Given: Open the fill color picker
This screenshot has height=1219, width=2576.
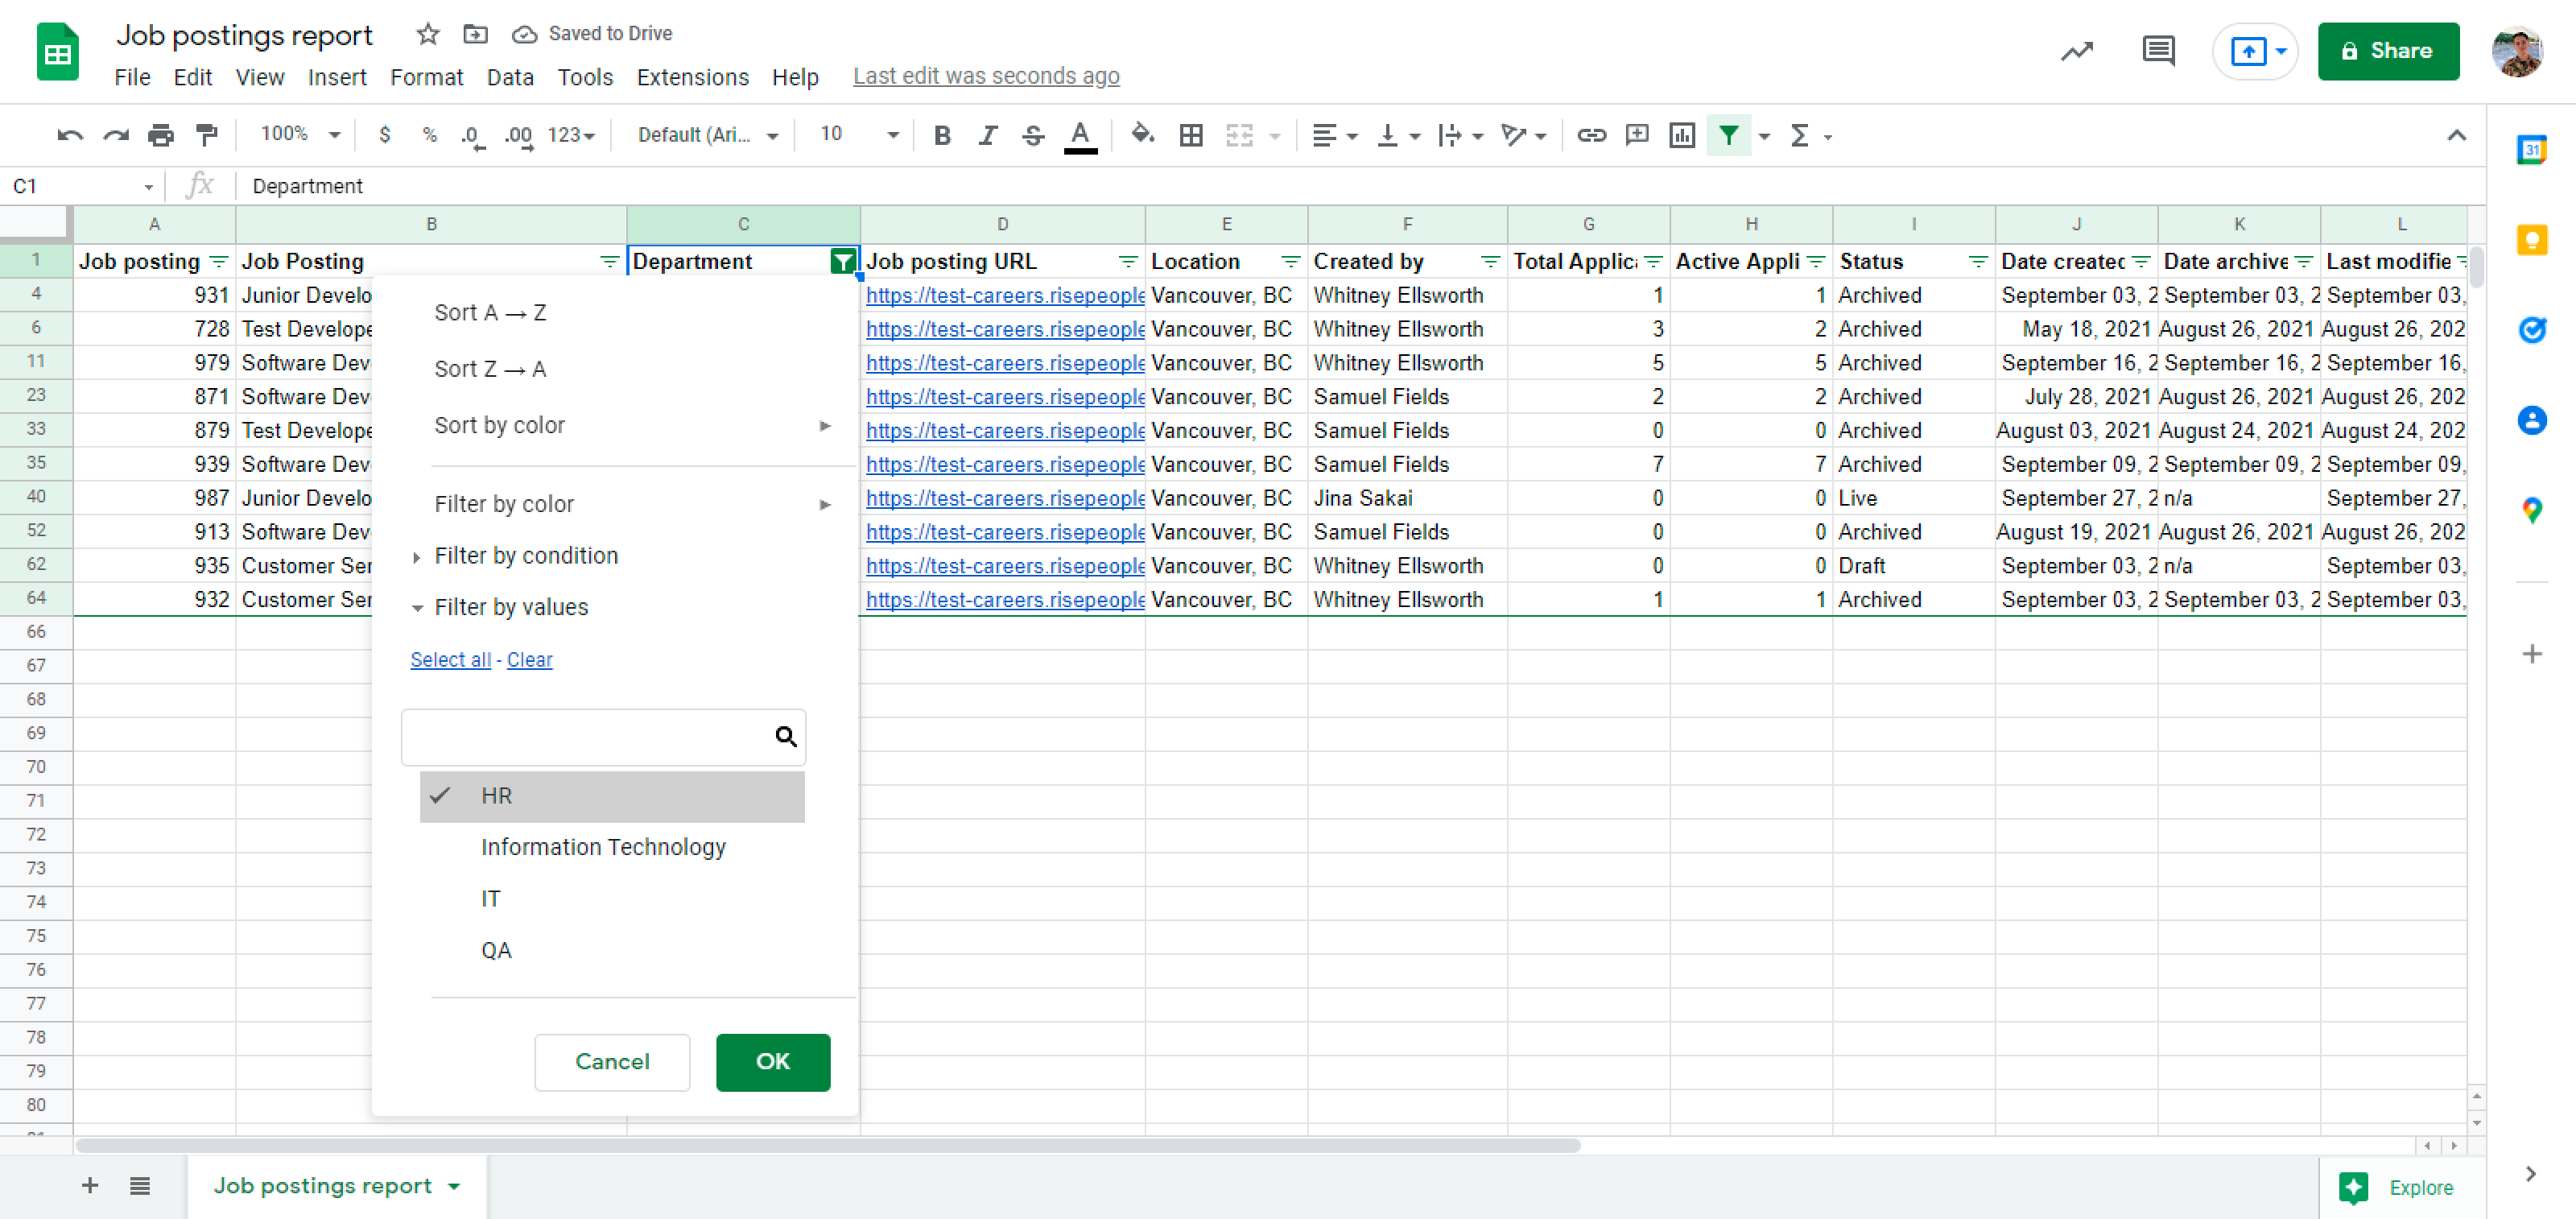Looking at the screenshot, I should (1142, 135).
